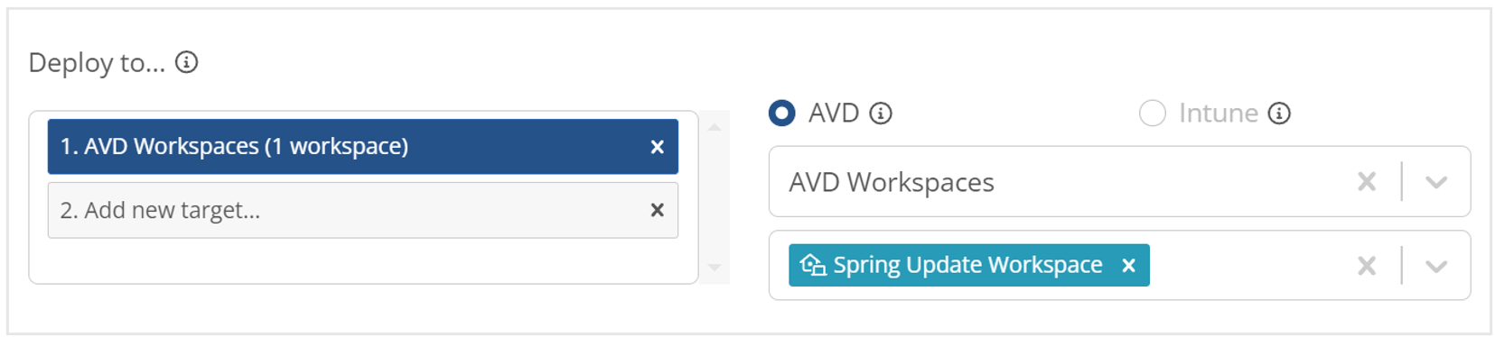The image size is (1495, 337).
Task: Remove the Spring Update Workspace tag
Action: [x=1128, y=266]
